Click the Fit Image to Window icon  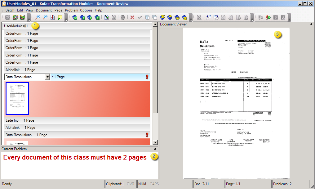[x=53, y=18]
